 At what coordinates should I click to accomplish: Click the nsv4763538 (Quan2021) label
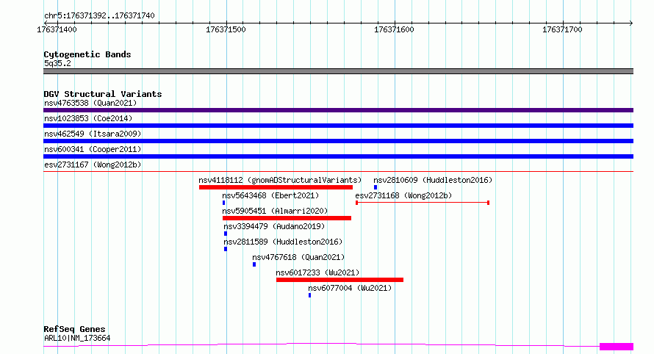point(90,103)
